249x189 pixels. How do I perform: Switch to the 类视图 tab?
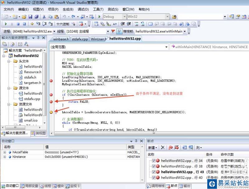click(38, 133)
